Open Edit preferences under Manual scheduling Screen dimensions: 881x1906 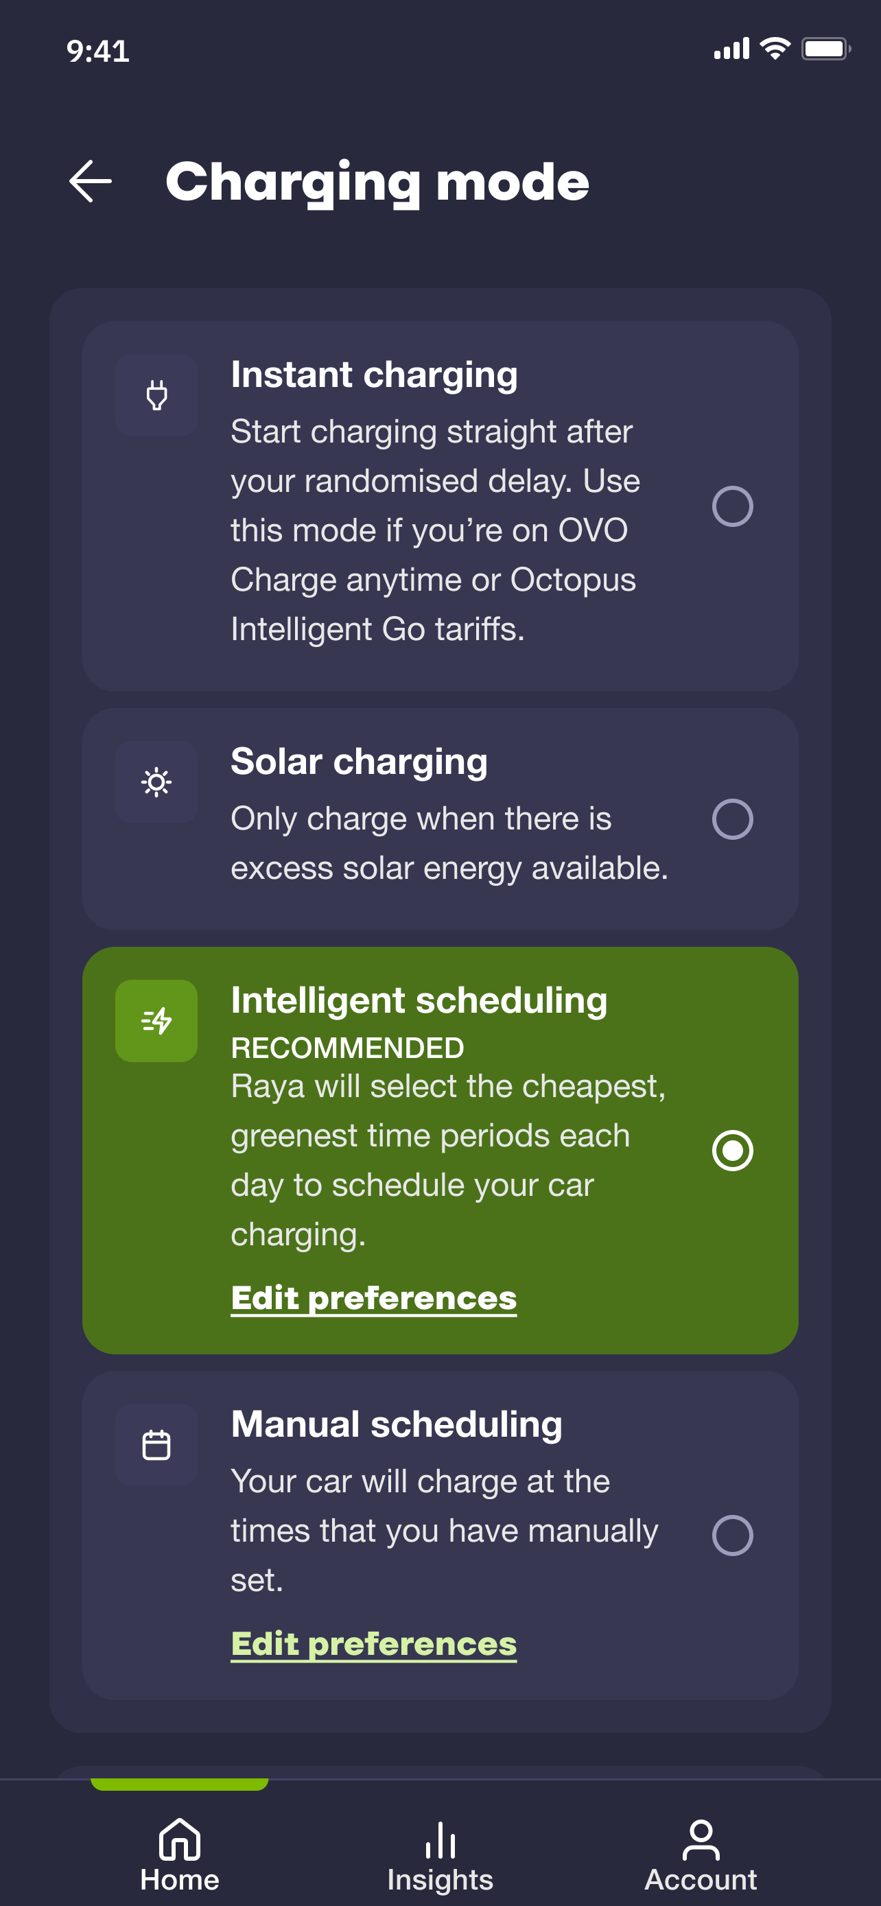click(373, 1644)
